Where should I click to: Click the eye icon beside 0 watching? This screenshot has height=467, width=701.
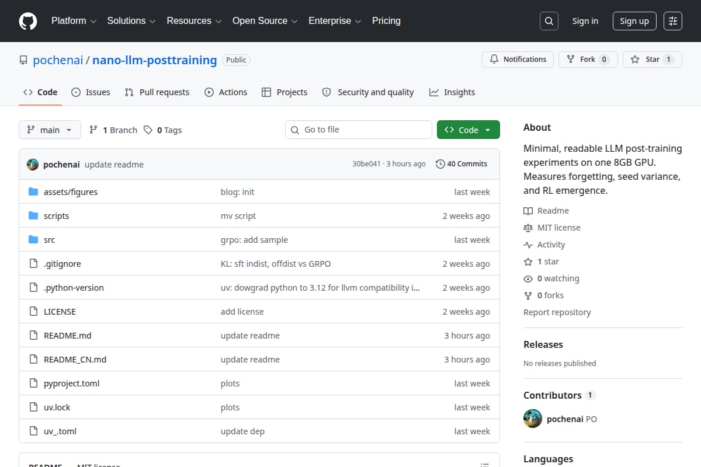click(528, 278)
